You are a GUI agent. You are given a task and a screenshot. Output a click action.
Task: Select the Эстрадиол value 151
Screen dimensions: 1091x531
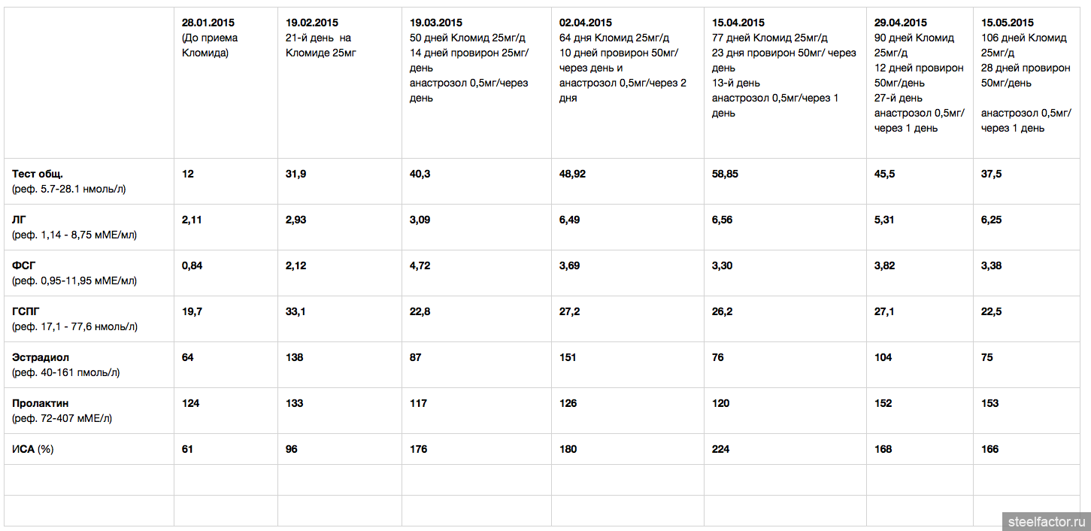(x=568, y=357)
